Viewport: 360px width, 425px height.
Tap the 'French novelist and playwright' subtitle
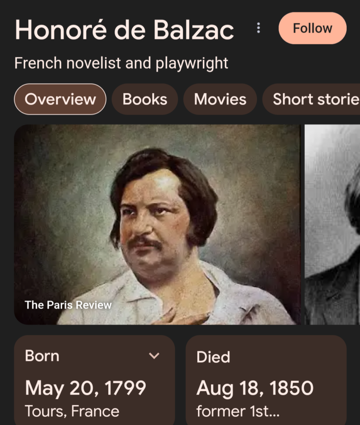click(x=121, y=63)
